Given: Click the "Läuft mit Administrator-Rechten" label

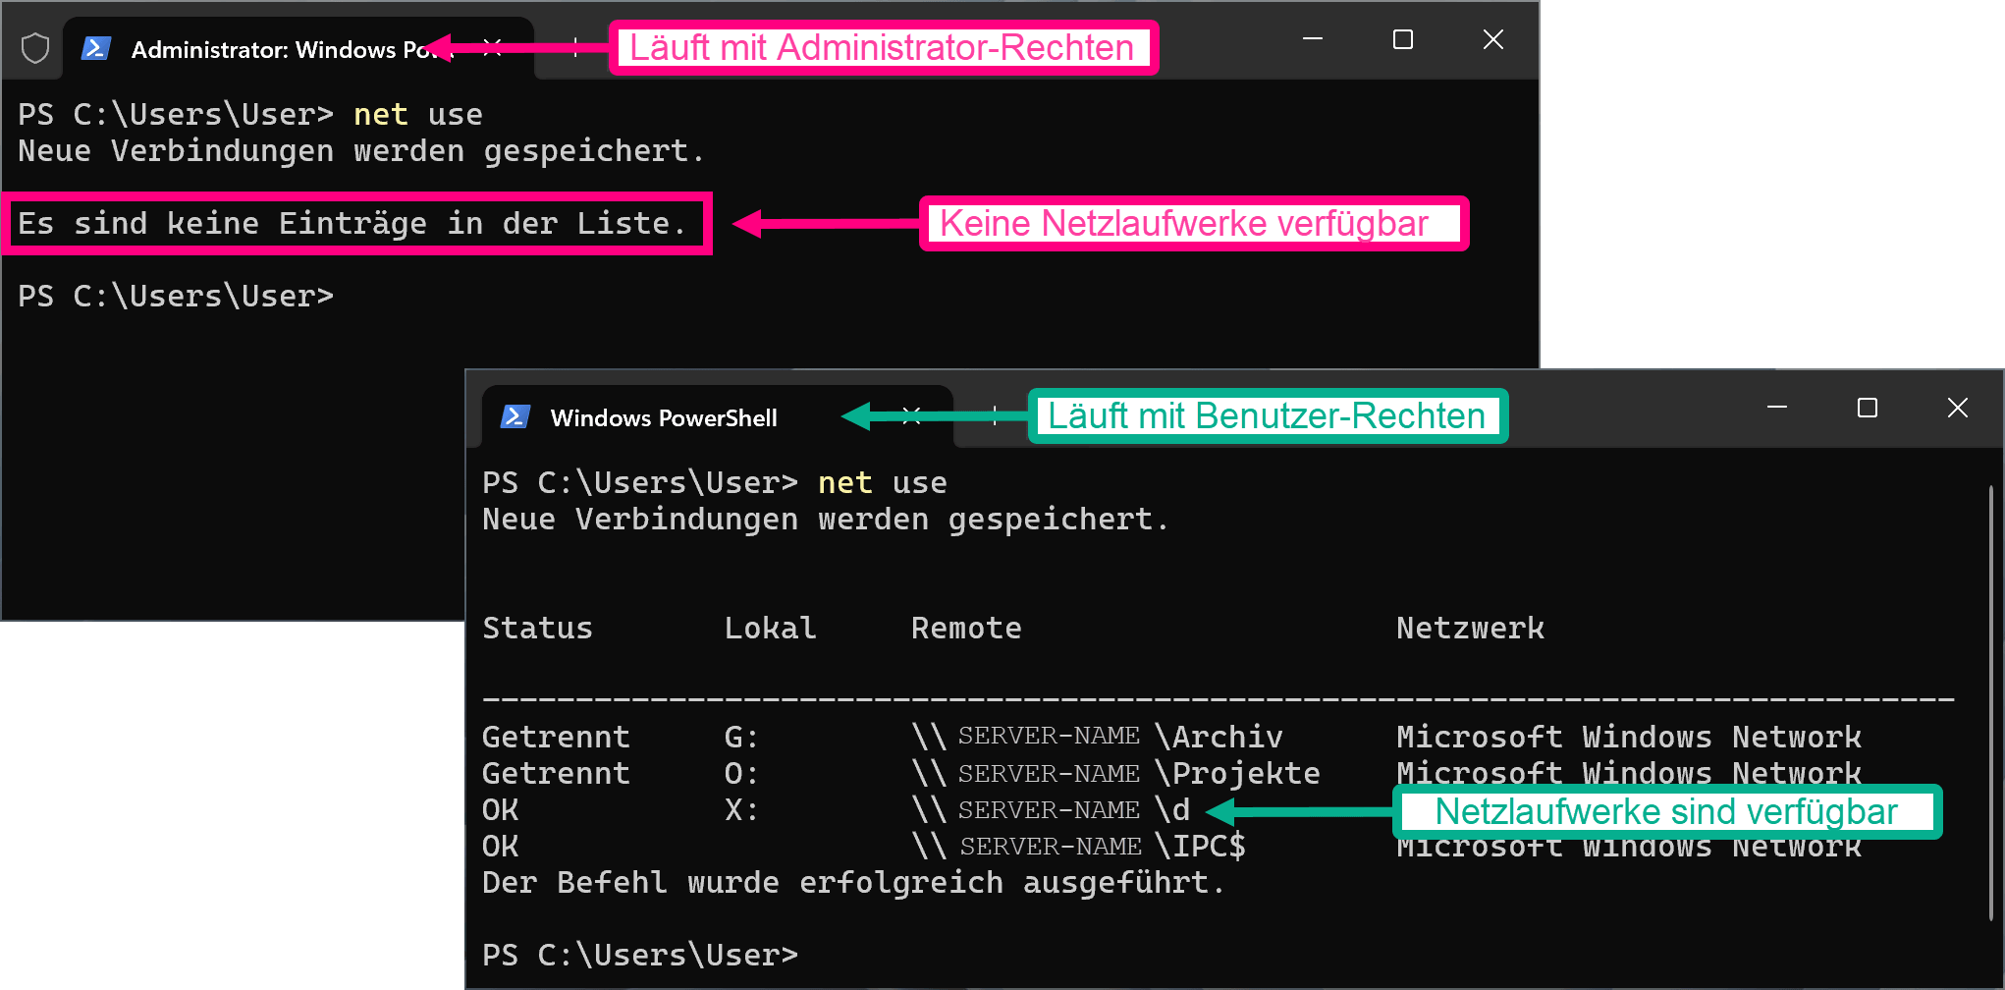Looking at the screenshot, I should click(882, 47).
